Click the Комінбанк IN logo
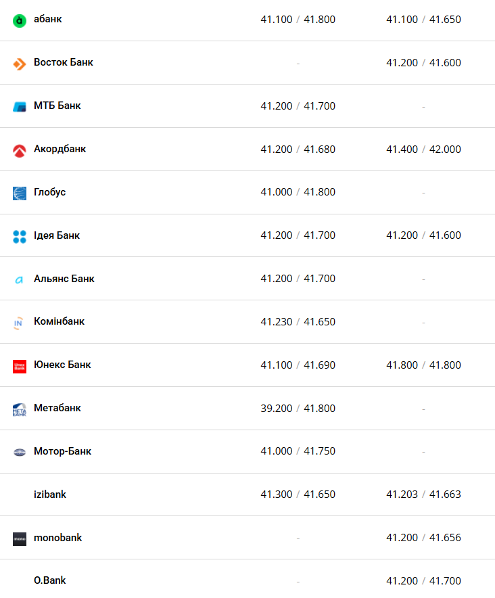The image size is (495, 598). [18, 323]
